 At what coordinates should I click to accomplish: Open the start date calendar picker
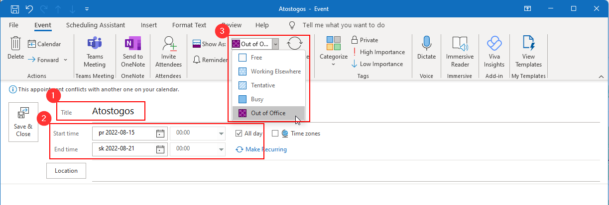click(160, 133)
